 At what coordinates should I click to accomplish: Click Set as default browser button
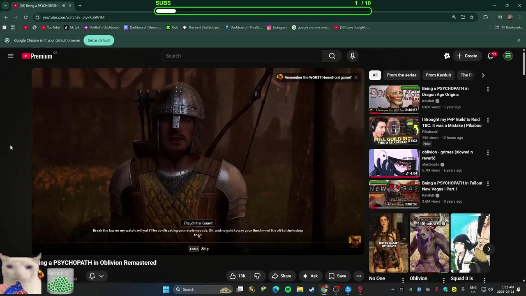tap(99, 40)
